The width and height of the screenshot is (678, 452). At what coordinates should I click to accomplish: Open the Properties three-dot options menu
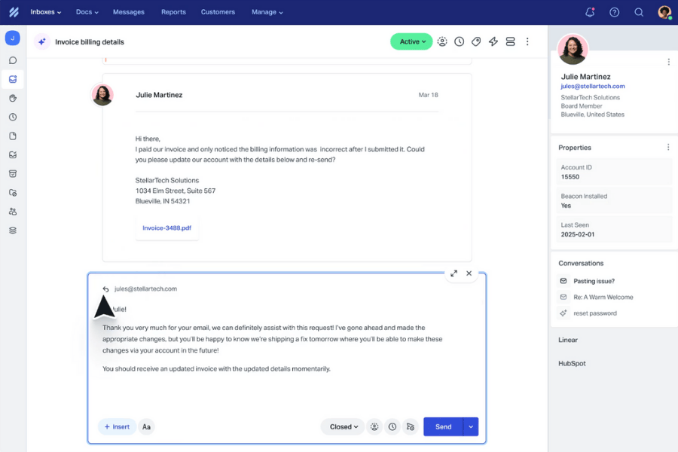[668, 148]
